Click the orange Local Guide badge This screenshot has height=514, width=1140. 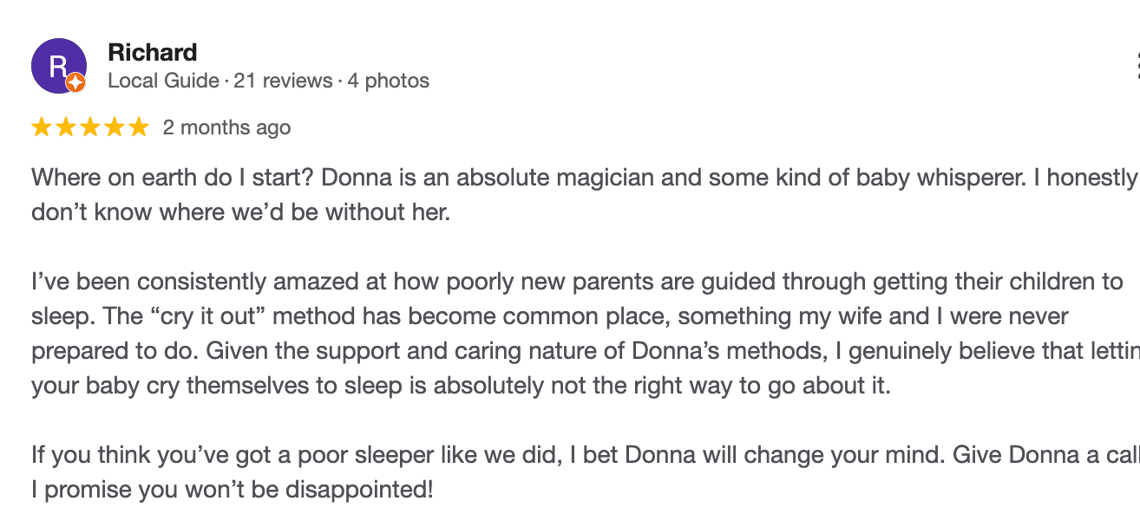76,83
